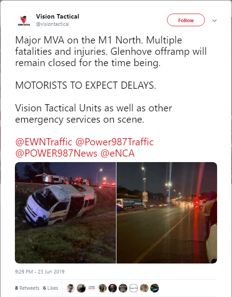
Task: Open the @POWER987News mention
Action: (56, 153)
